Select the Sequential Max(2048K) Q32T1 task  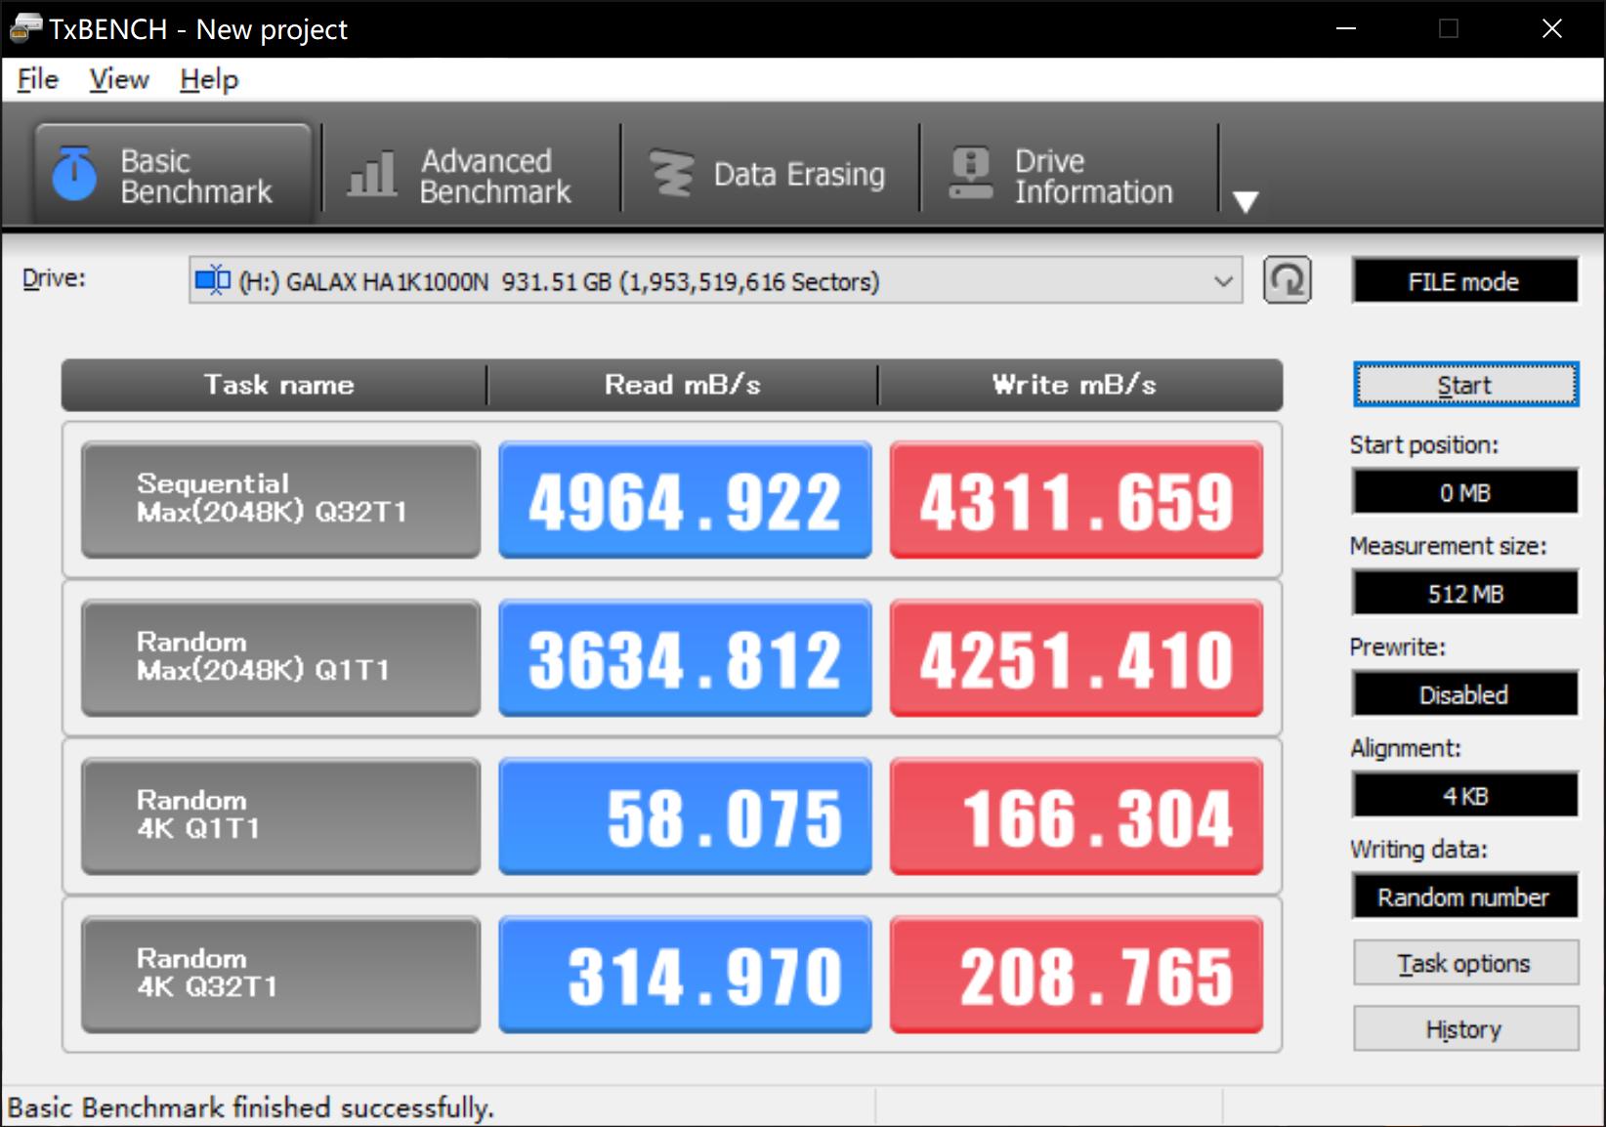point(280,499)
